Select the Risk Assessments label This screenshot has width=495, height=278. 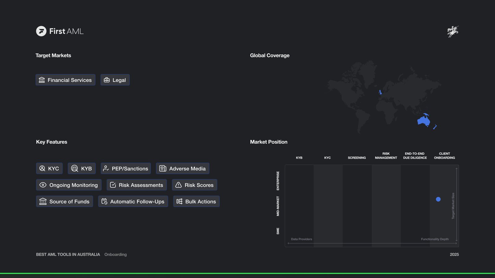(x=141, y=185)
